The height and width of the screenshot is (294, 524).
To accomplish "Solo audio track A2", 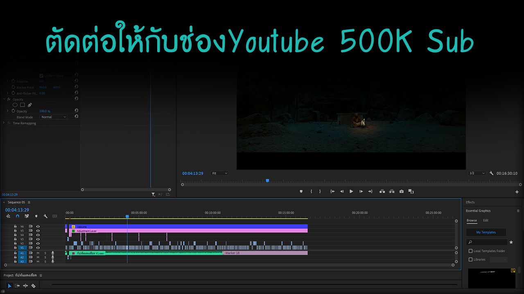I will pyautogui.click(x=45, y=257).
